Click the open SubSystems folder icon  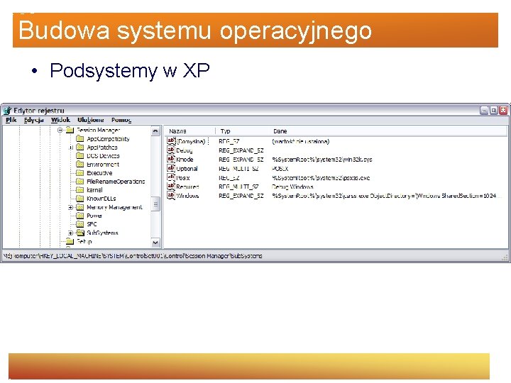80,233
